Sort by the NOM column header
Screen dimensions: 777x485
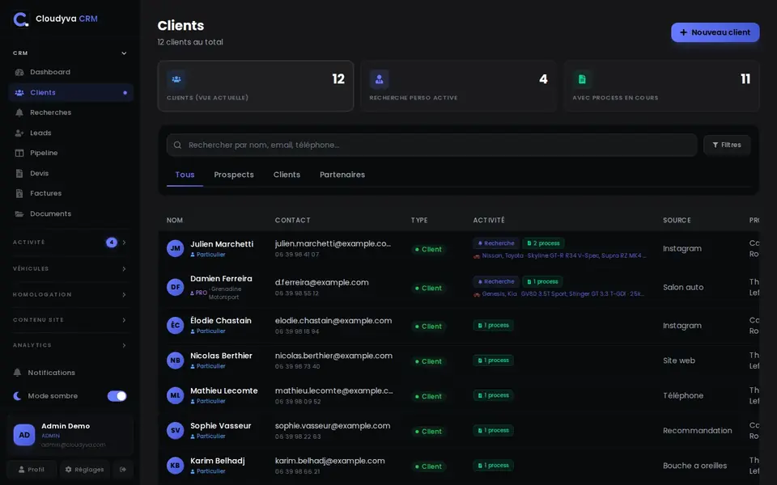click(175, 220)
